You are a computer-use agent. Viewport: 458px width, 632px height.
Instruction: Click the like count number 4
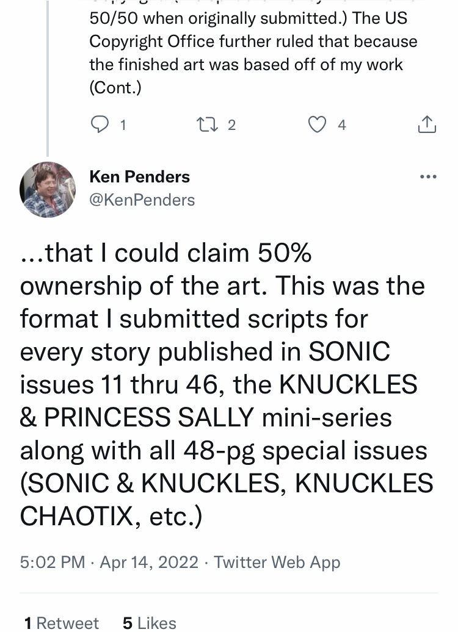pos(342,125)
